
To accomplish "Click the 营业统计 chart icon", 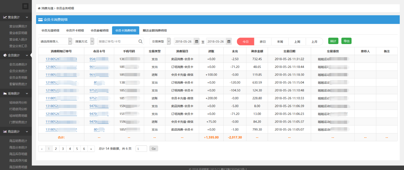I will [5, 17].
